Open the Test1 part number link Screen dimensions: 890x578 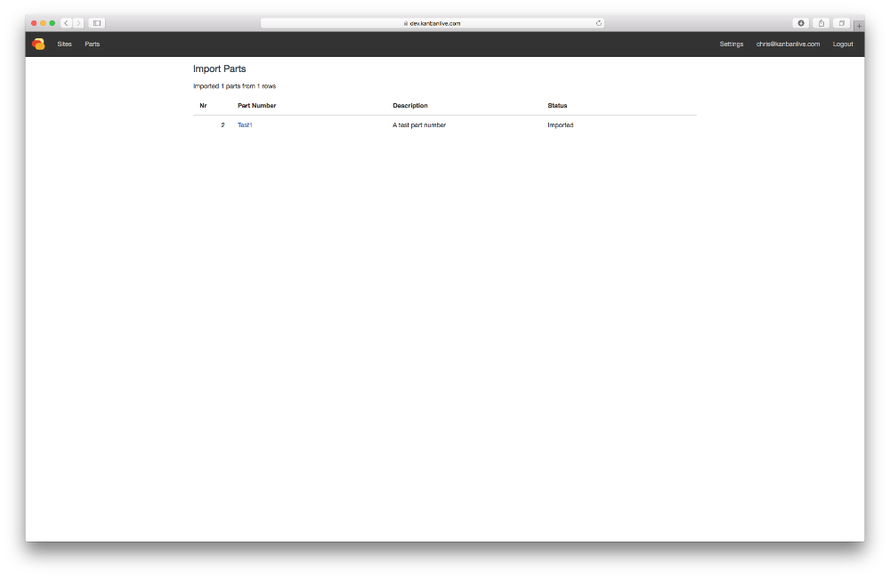pos(245,125)
